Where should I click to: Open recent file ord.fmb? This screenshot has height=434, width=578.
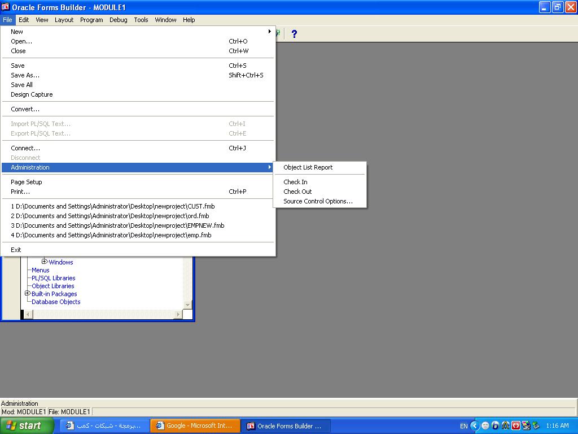[138, 216]
